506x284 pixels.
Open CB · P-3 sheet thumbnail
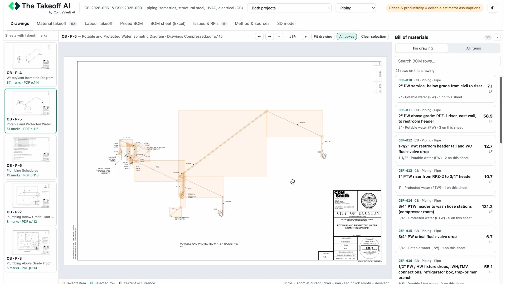[31, 250]
